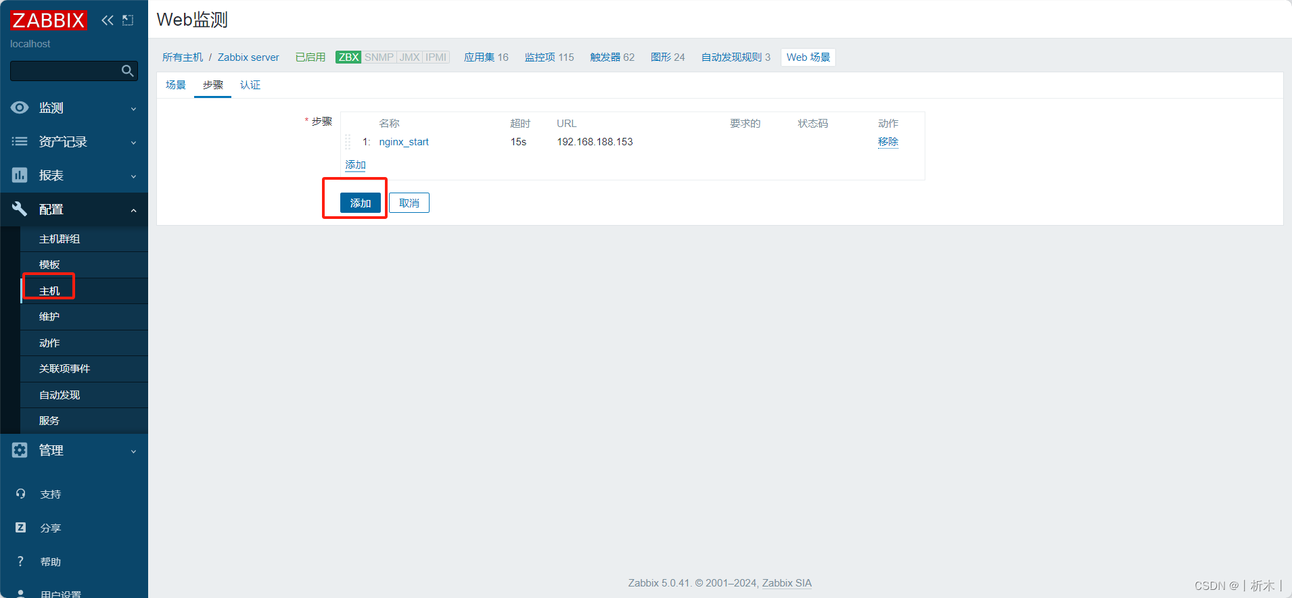Toggle the sidebar hide icon
The width and height of the screenshot is (1292, 598).
[x=128, y=20]
